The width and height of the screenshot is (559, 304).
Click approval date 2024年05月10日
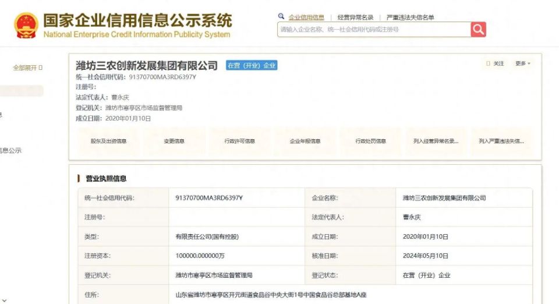425,256
